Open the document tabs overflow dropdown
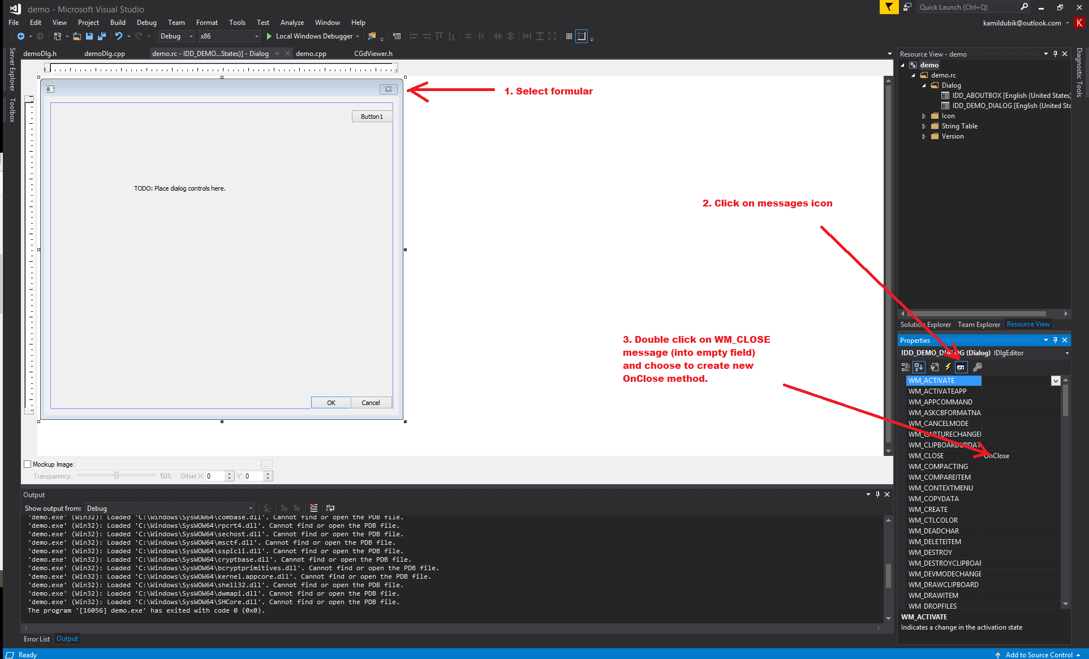 tap(890, 54)
